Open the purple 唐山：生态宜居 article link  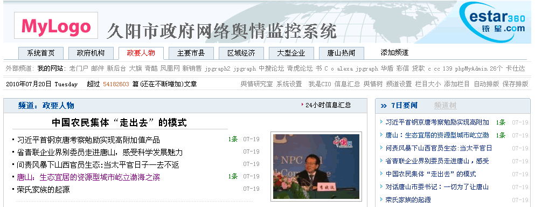click(x=88, y=177)
